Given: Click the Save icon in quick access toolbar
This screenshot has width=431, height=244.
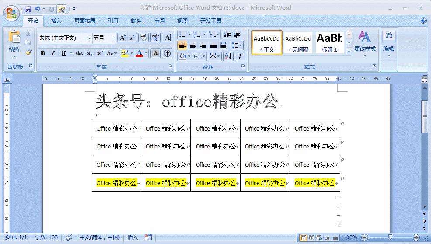Looking at the screenshot, I should tap(28, 9).
